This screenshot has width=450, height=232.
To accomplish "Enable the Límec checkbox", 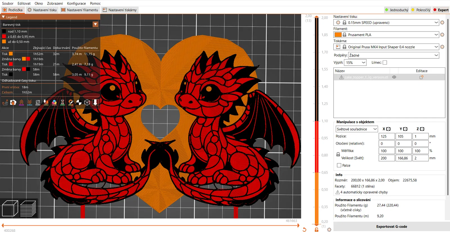I will tap(385, 63).
